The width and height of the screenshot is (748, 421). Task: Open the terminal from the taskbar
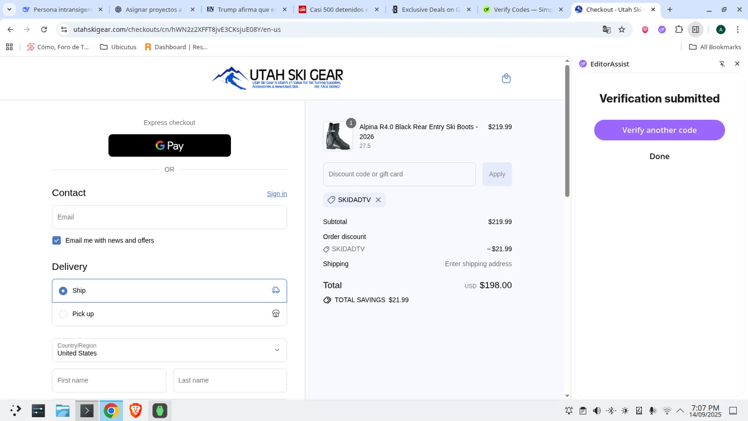click(x=87, y=411)
